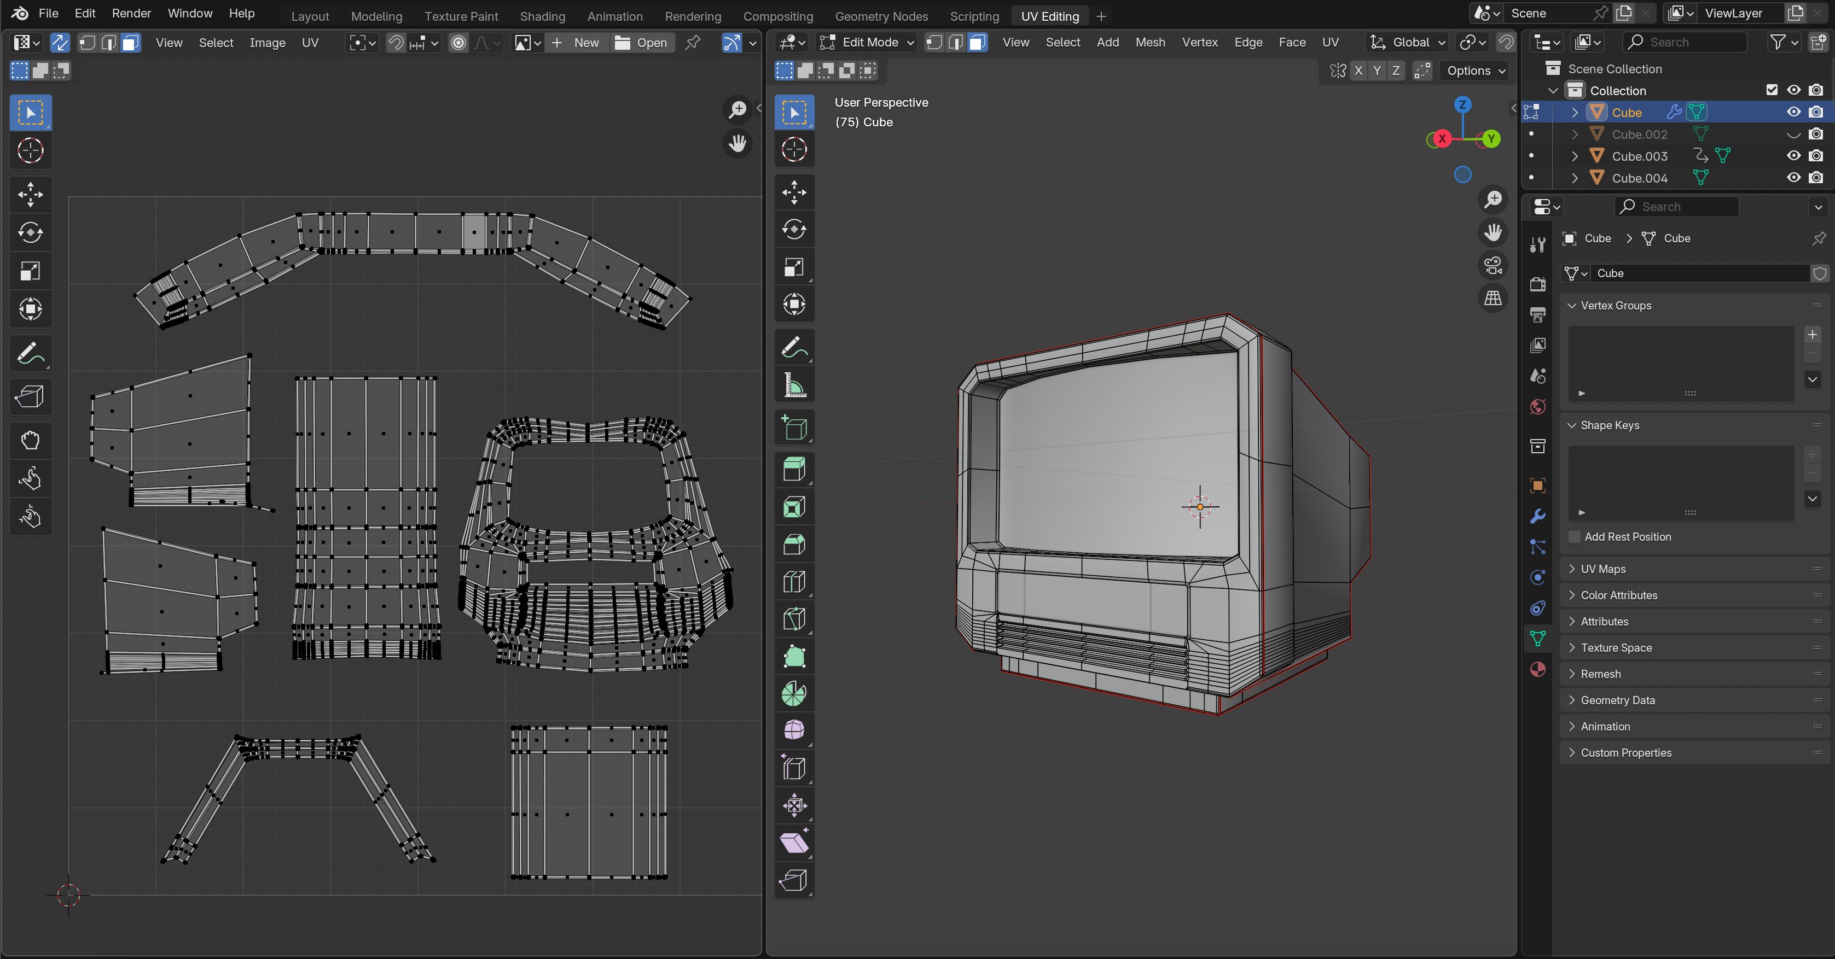1835x959 pixels.
Task: Choose the Grab tool in UV editor
Action: (30, 440)
